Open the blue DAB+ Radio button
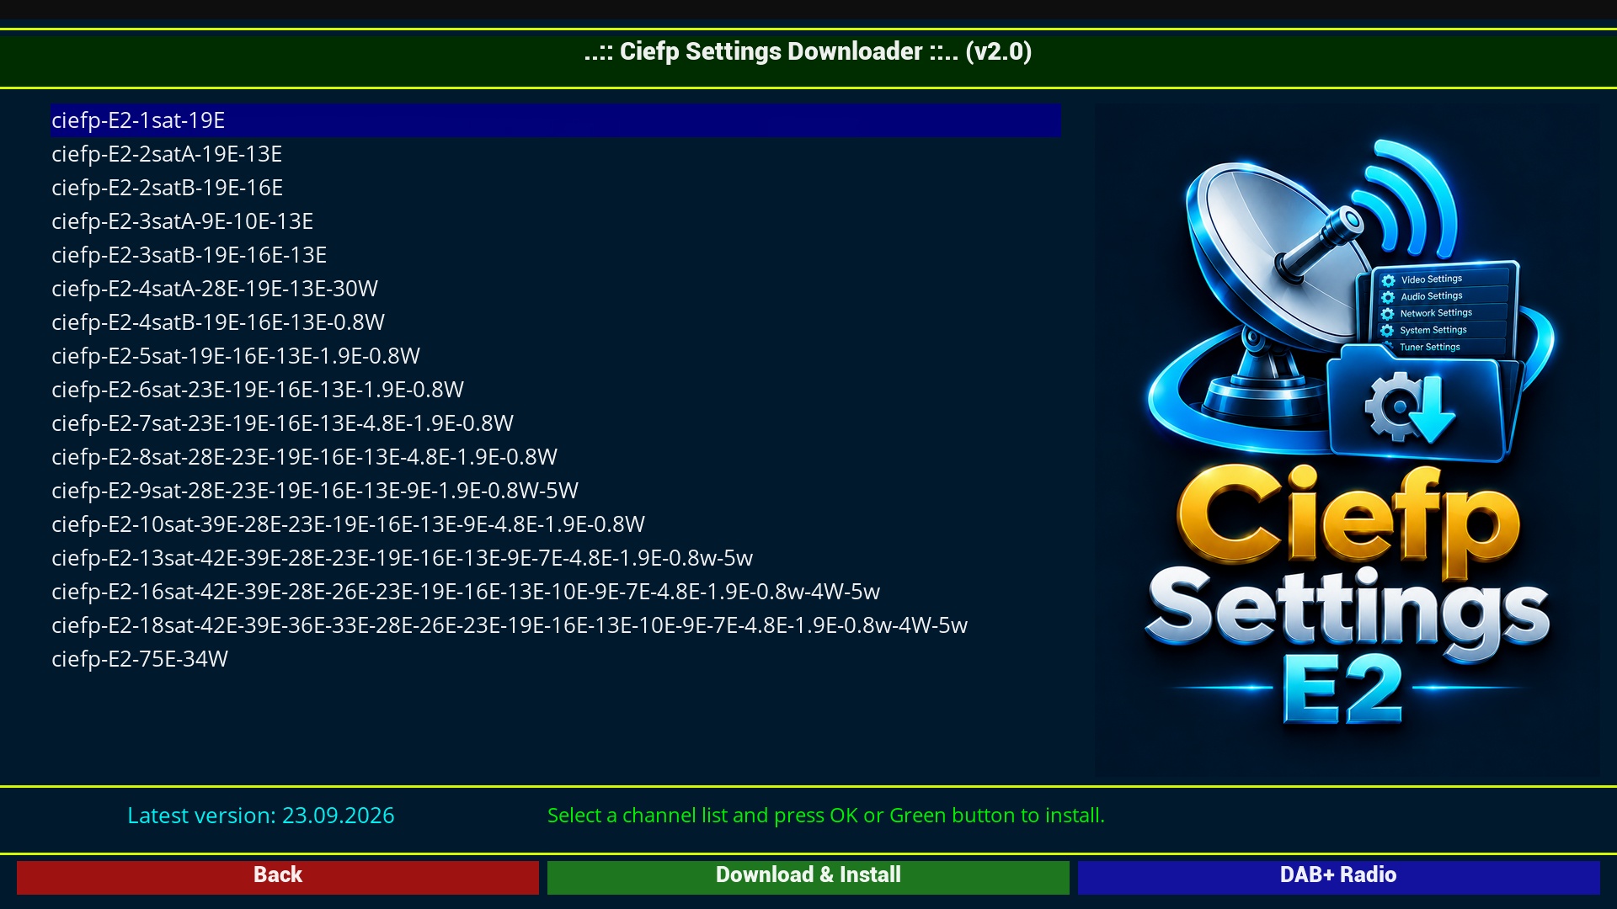 click(x=1339, y=876)
